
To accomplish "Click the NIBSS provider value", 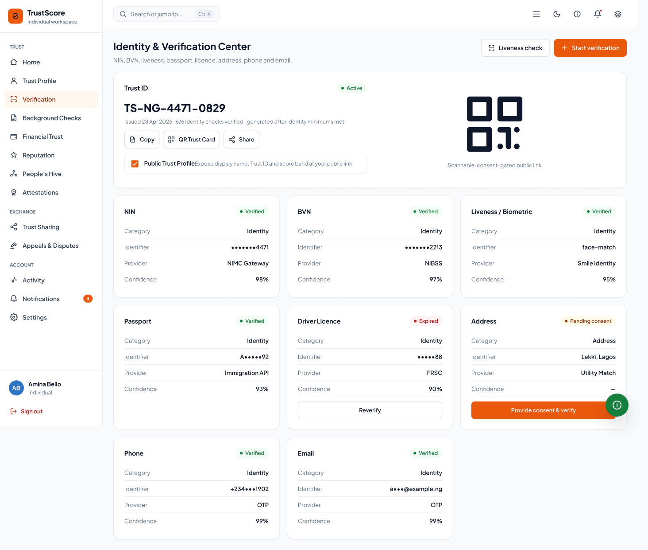I will 434,263.
